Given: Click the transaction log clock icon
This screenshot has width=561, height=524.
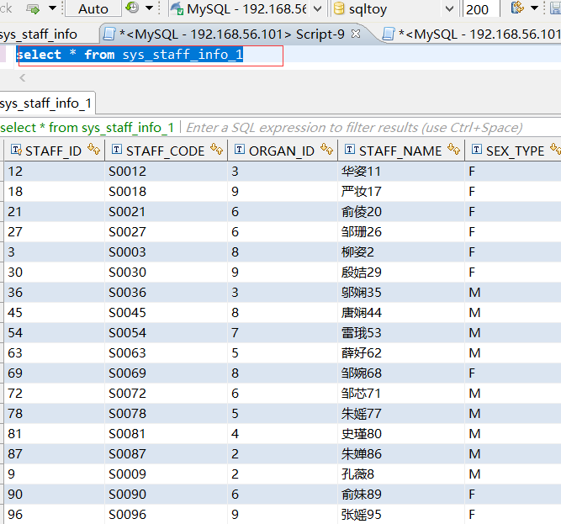Looking at the screenshot, I should (133, 8).
